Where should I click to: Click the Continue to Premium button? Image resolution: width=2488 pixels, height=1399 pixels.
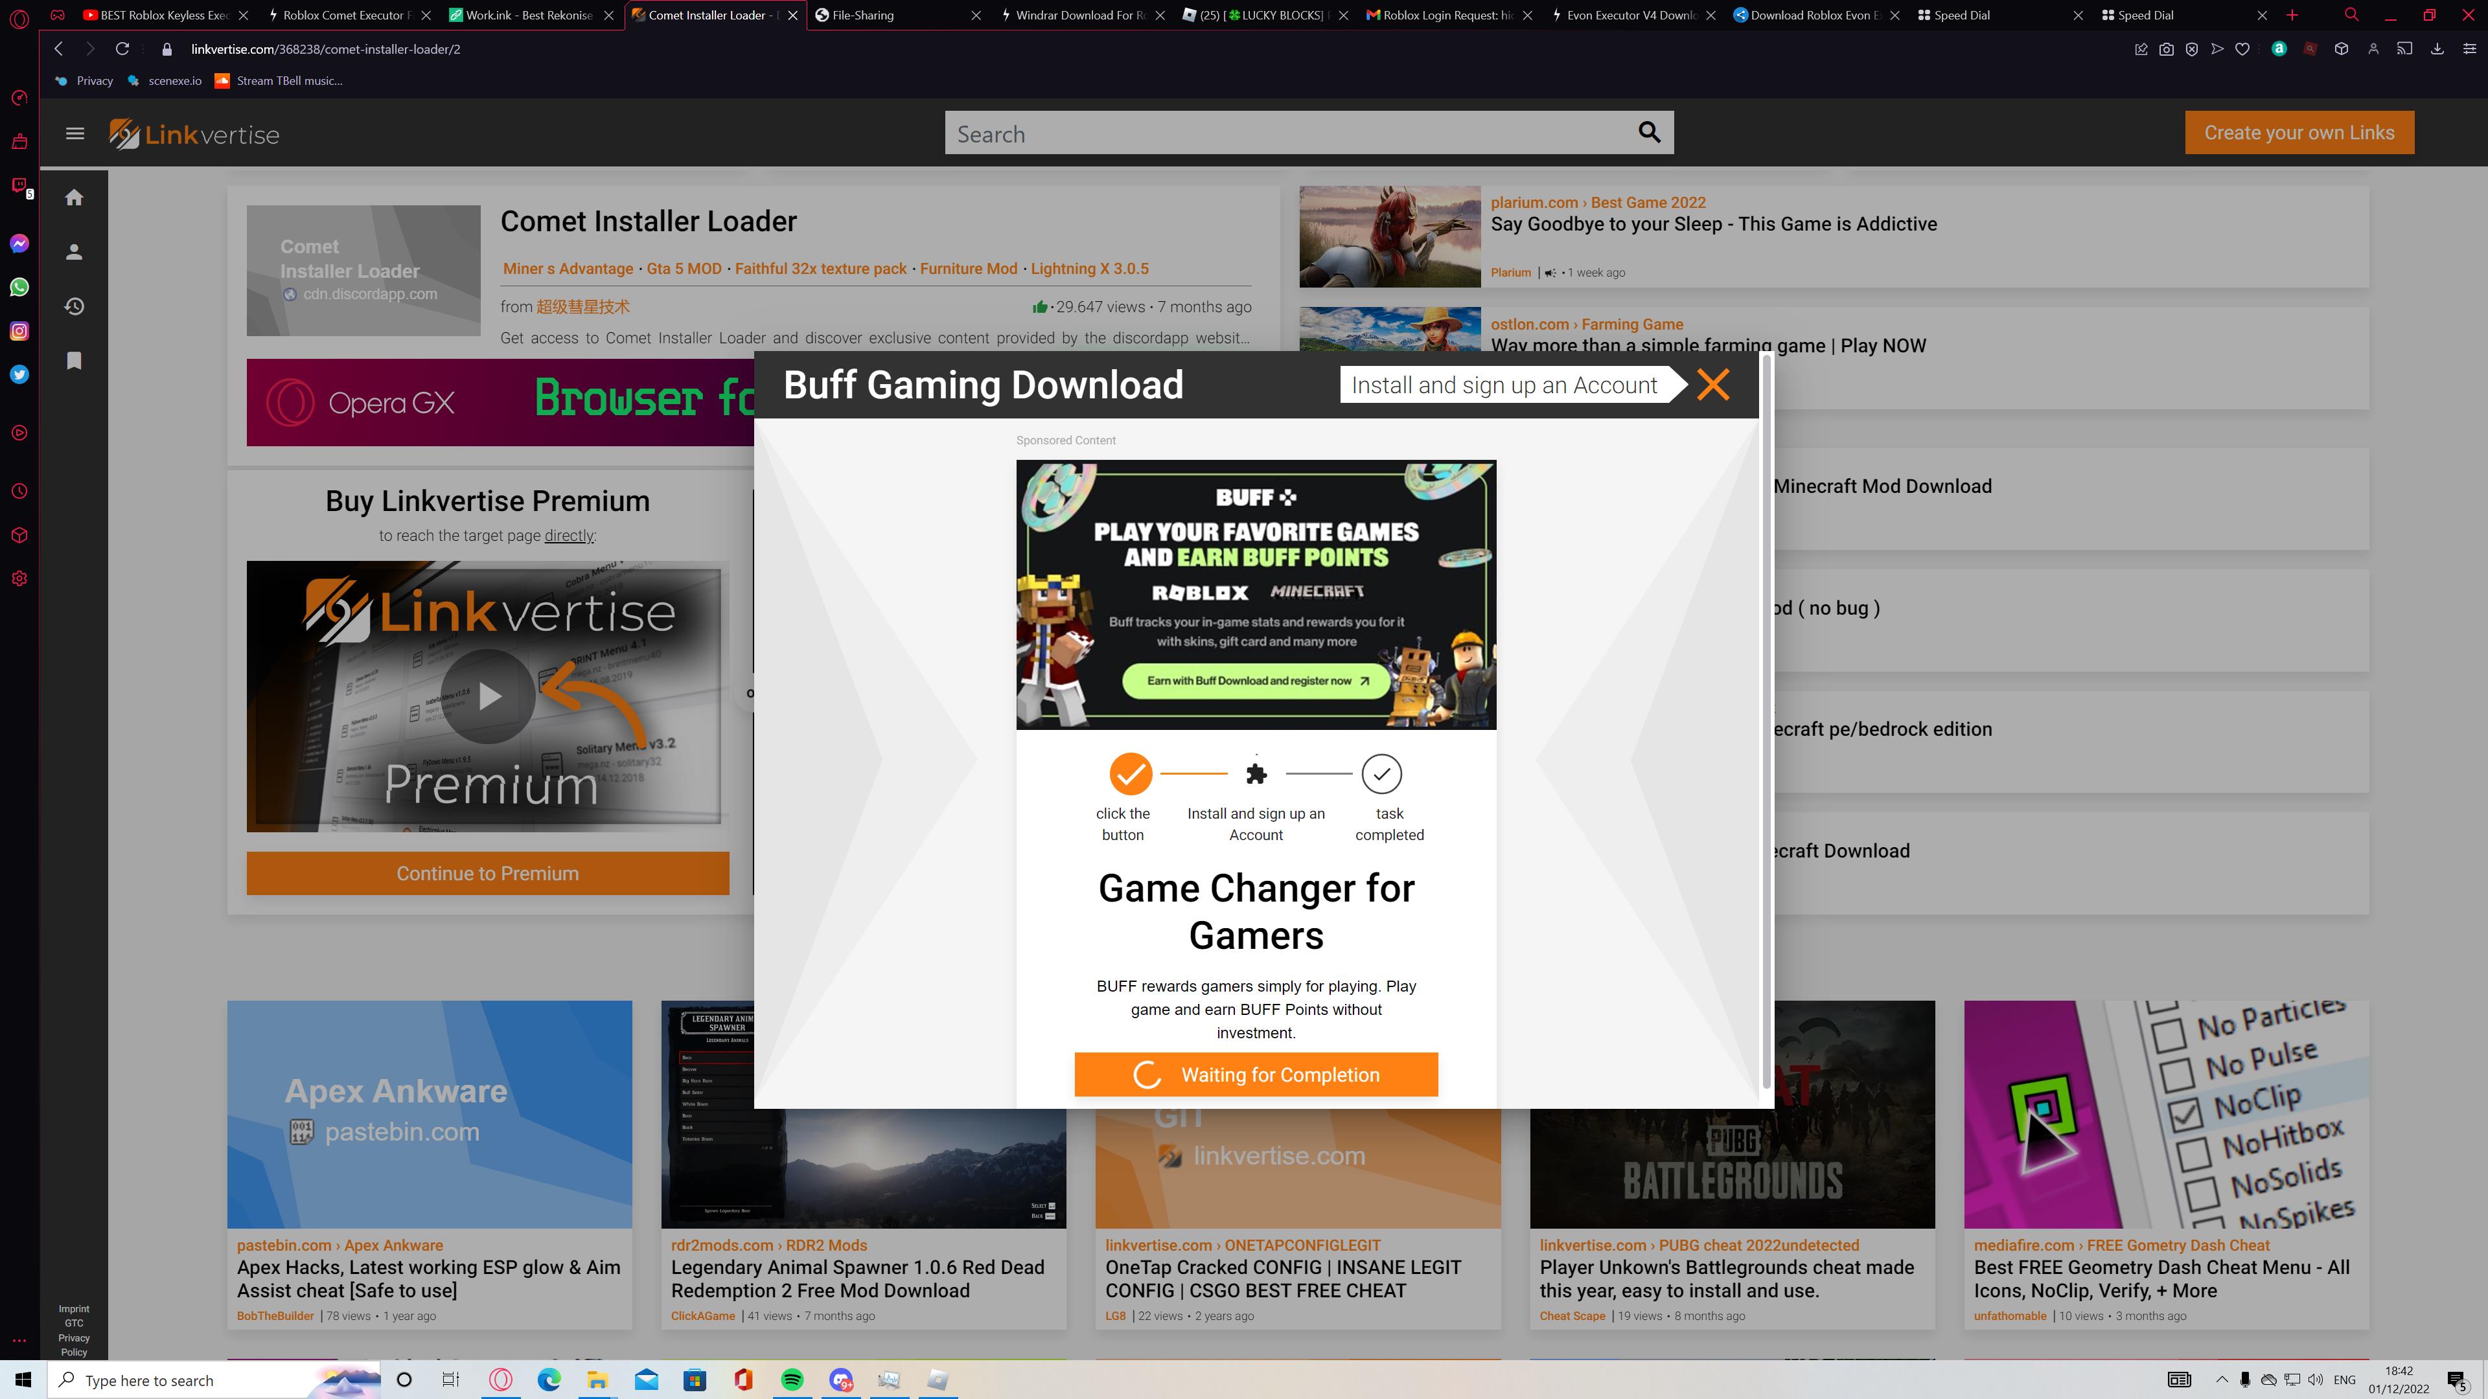coord(487,873)
